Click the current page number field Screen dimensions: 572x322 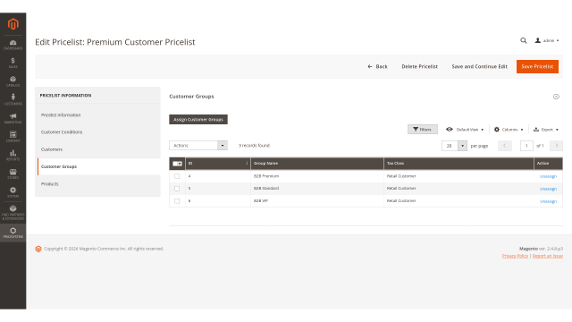click(x=526, y=146)
